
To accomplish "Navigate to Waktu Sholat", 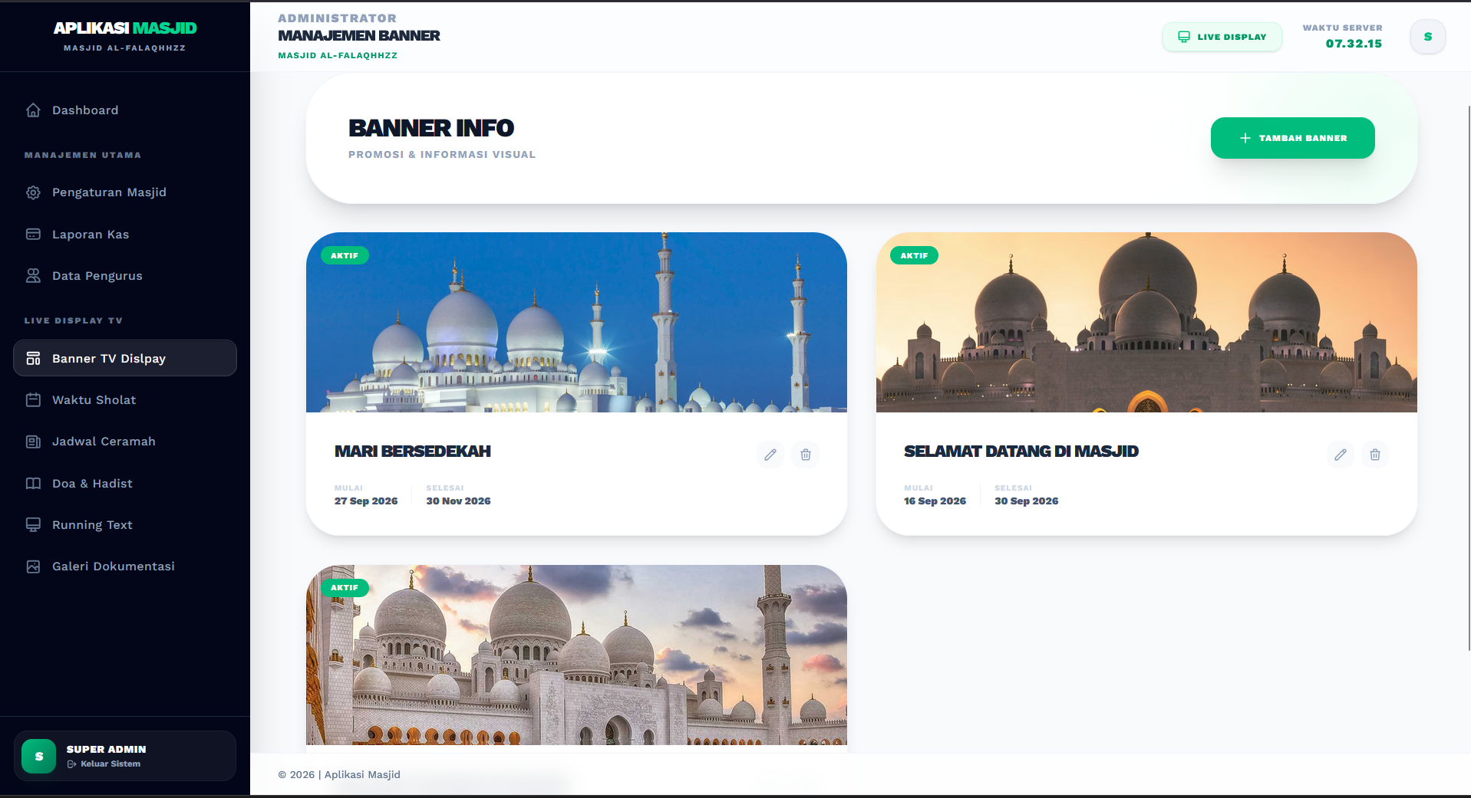I will pos(125,400).
